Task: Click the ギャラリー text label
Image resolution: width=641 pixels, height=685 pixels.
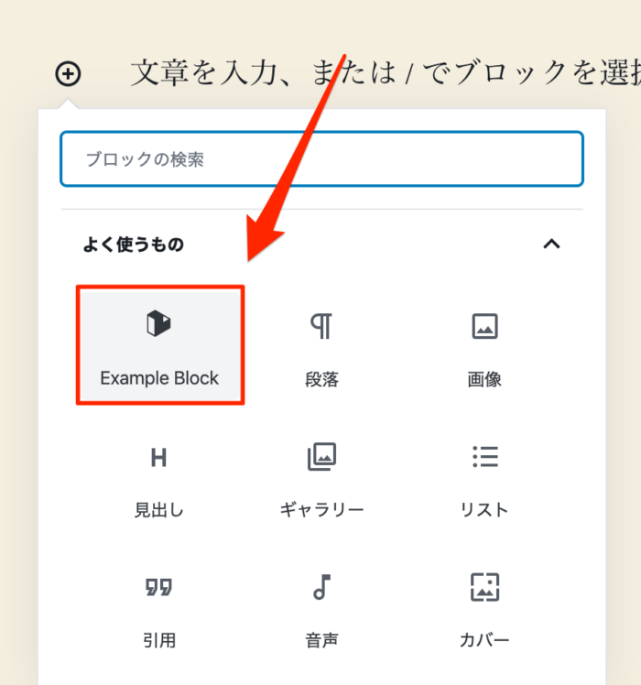Action: pos(321,510)
